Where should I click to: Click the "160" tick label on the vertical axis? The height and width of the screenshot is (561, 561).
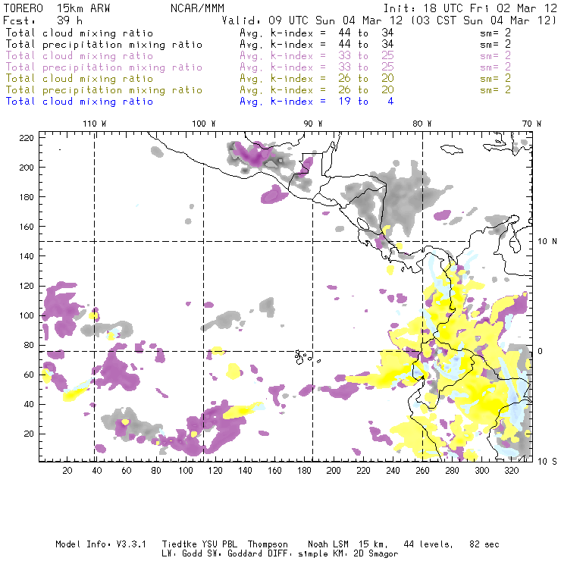[x=27, y=227]
